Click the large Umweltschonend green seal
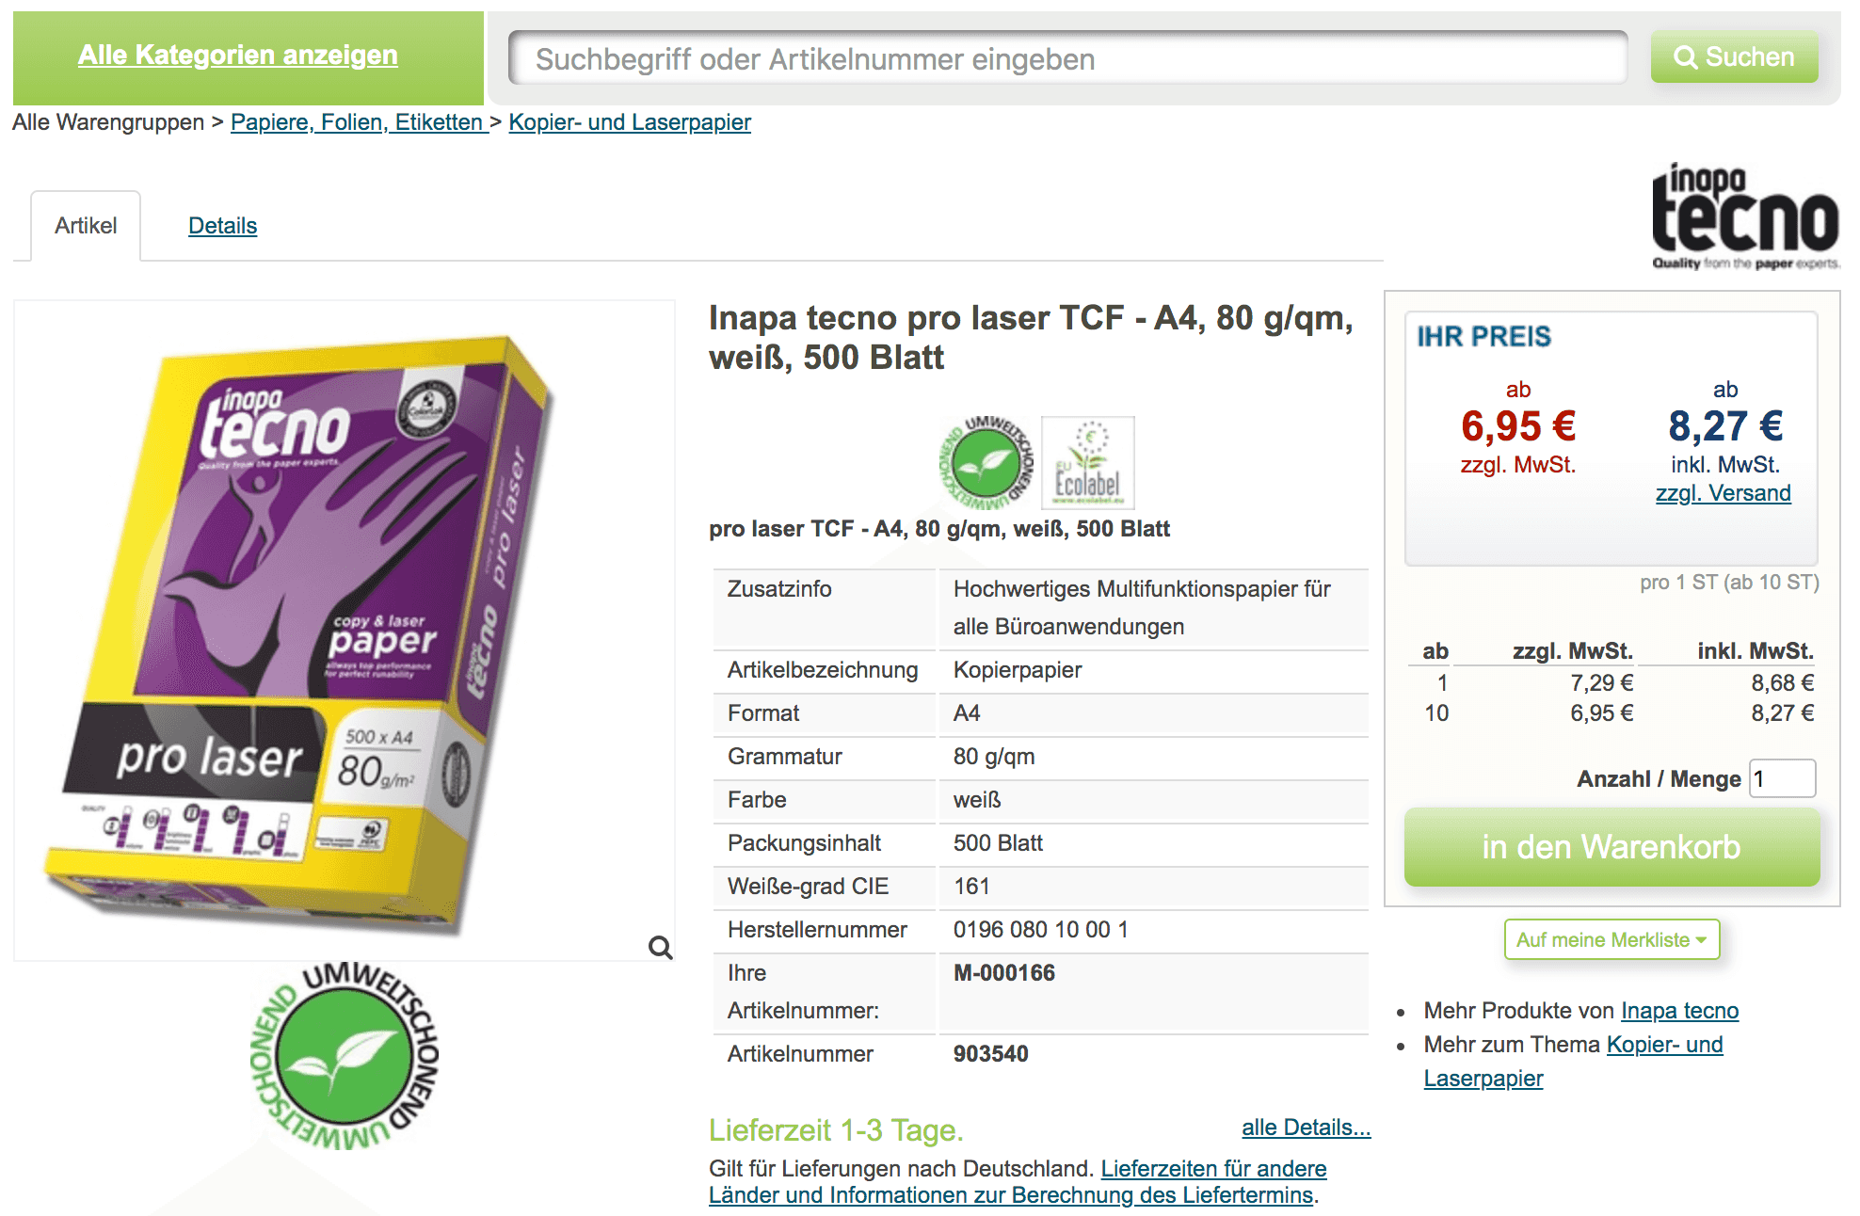Image resolution: width=1860 pixels, height=1216 pixels. (x=345, y=1055)
